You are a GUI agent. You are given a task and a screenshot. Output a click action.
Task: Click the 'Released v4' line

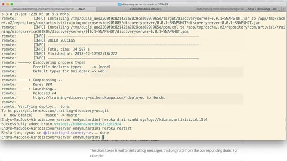(x=44, y=93)
